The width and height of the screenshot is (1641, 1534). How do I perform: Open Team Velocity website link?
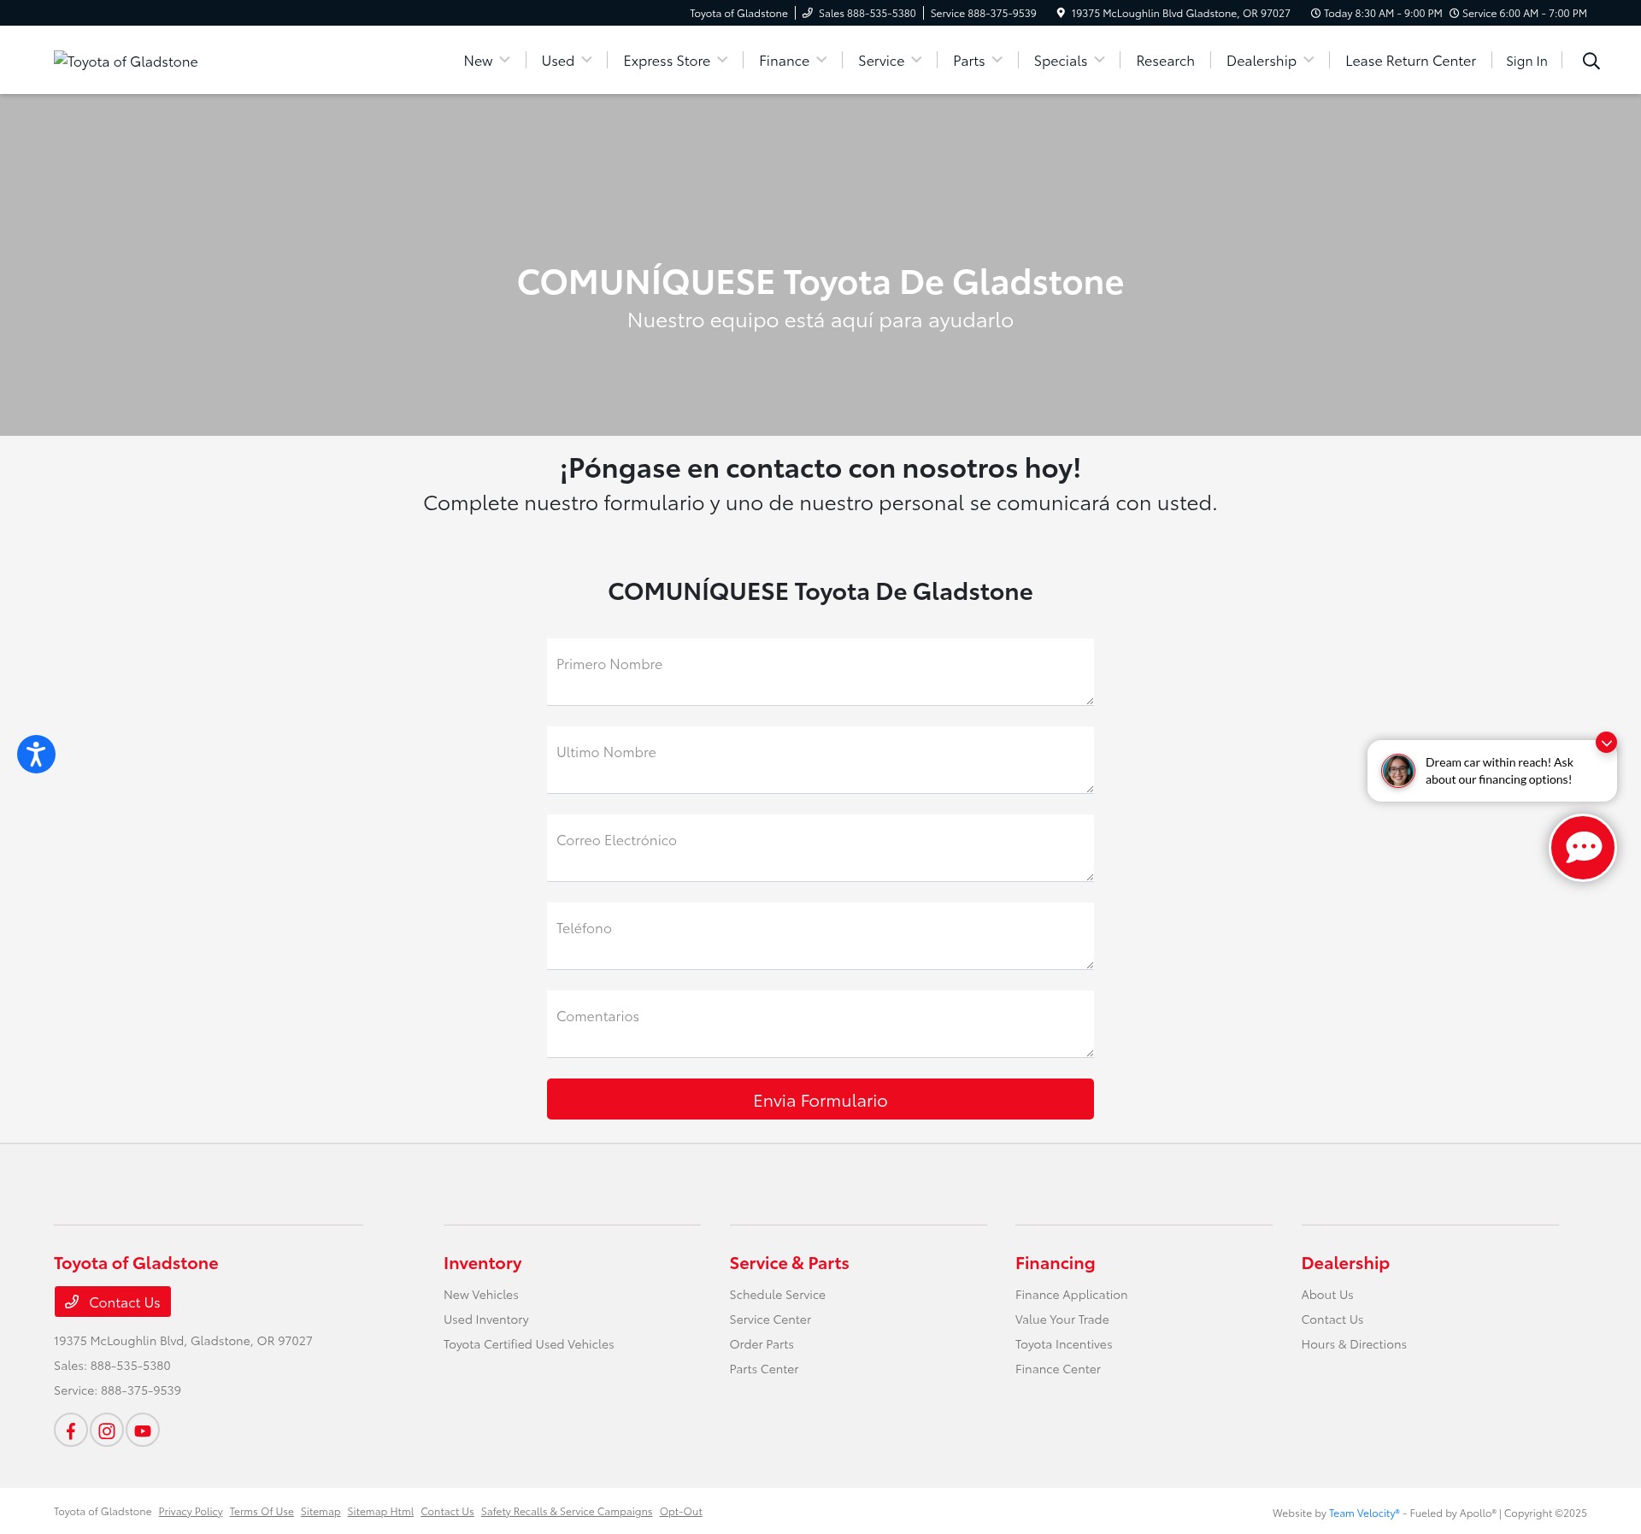click(1364, 1513)
